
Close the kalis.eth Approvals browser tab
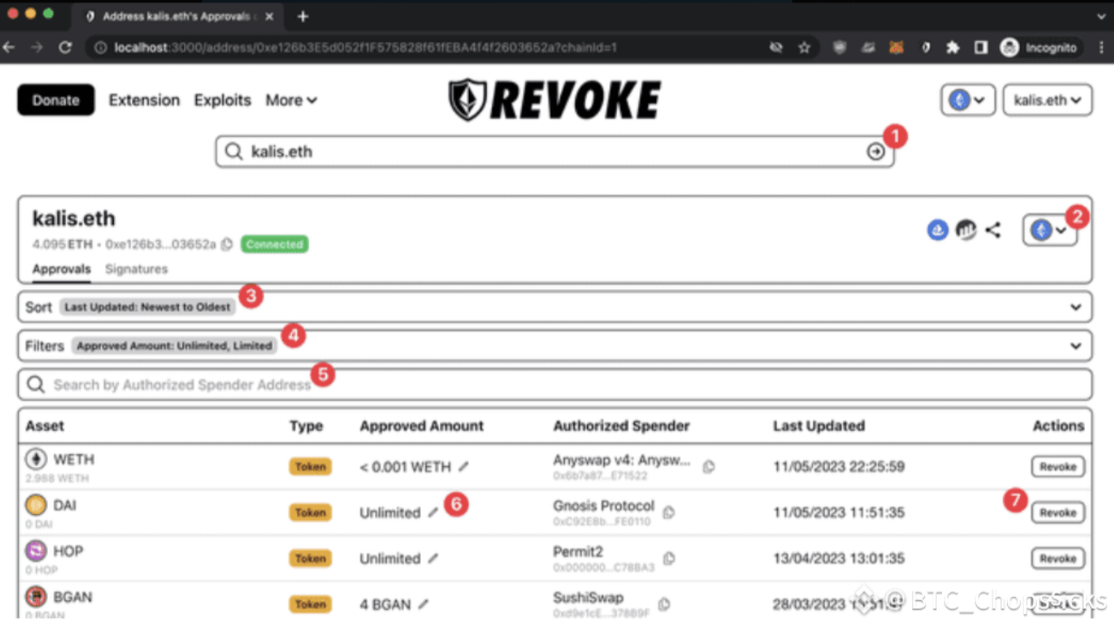tap(270, 16)
